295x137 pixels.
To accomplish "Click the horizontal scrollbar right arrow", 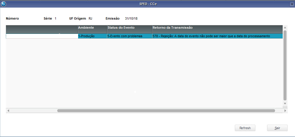I will 285,110.
